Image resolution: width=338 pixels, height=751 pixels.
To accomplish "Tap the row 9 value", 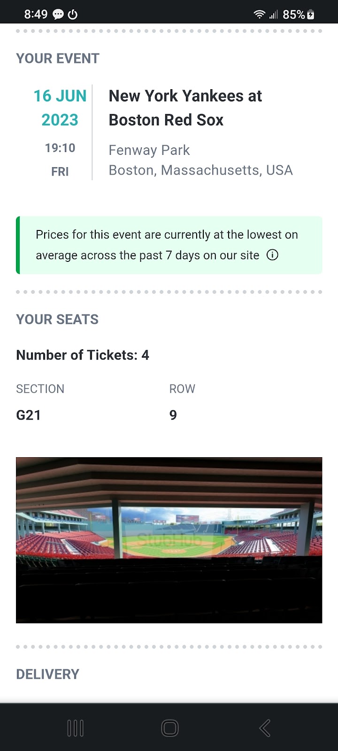I will (173, 415).
